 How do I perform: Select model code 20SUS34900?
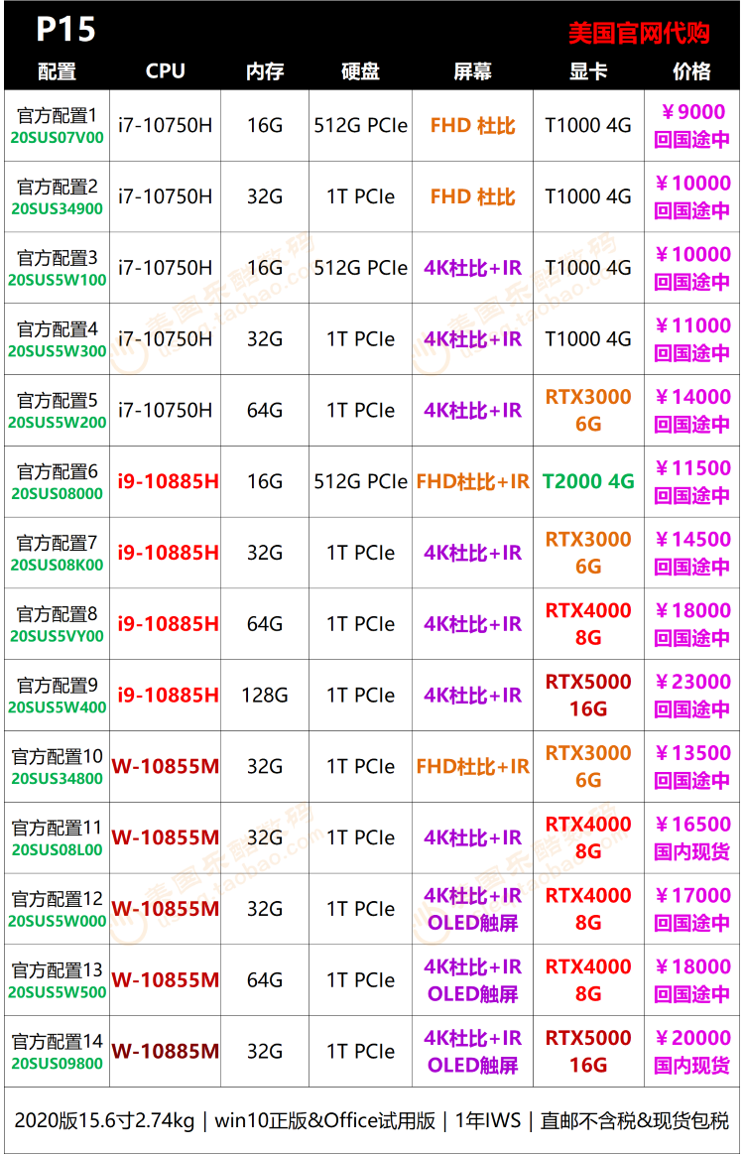57,209
